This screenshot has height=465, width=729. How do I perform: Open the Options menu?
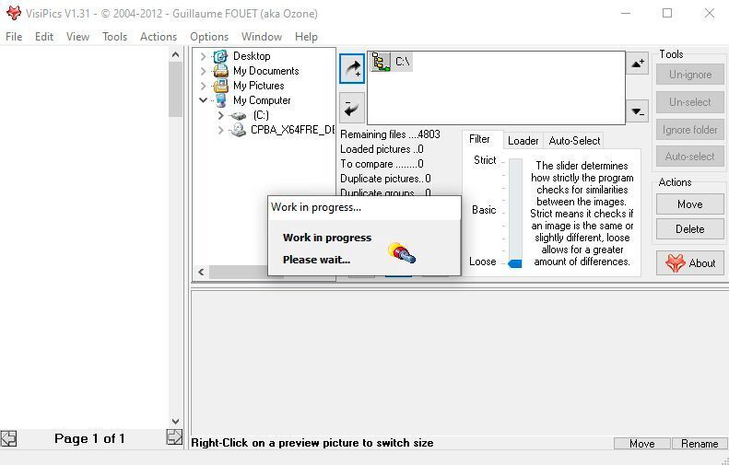tap(209, 37)
